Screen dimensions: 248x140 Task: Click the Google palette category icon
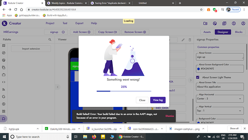pyautogui.click(x=4, y=96)
